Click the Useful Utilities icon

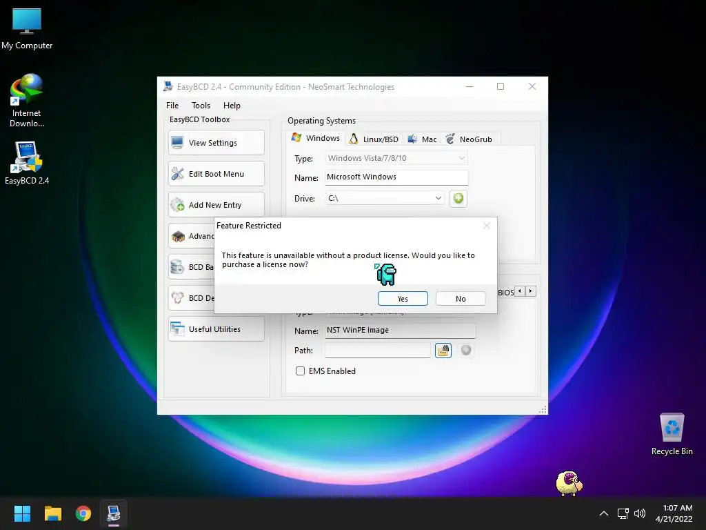177,329
